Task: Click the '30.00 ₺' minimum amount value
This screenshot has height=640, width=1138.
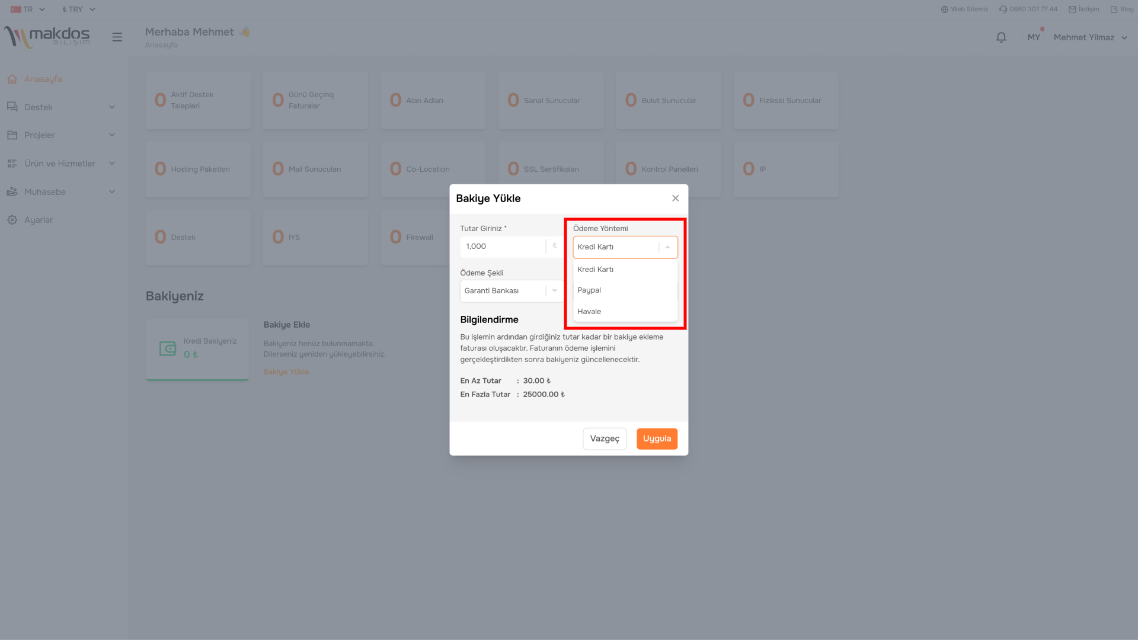Action: click(536, 381)
